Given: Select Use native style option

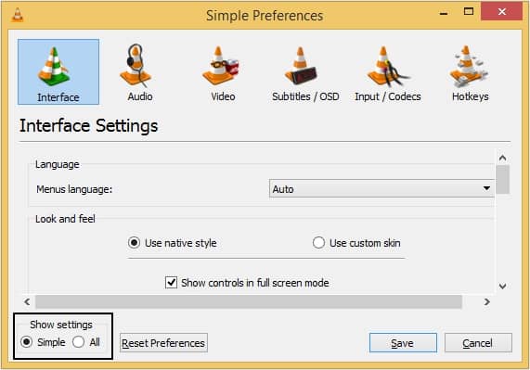Looking at the screenshot, I should [x=173, y=243].
